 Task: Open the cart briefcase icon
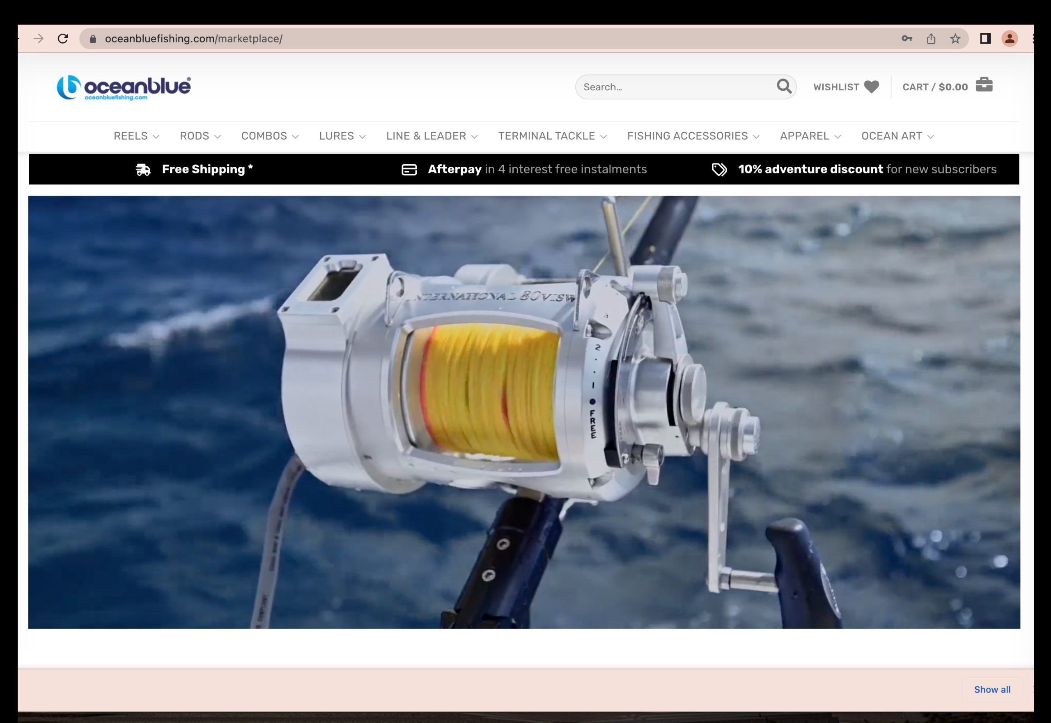coord(984,85)
